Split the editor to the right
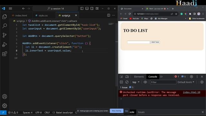 [108, 15]
